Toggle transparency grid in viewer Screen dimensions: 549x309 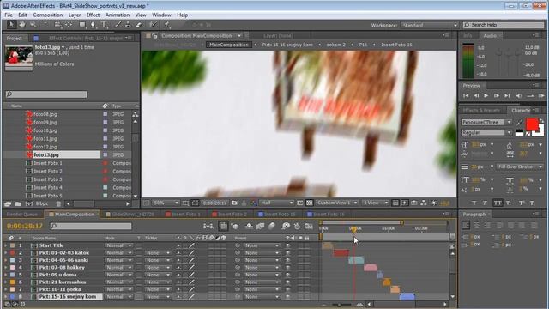click(310, 203)
